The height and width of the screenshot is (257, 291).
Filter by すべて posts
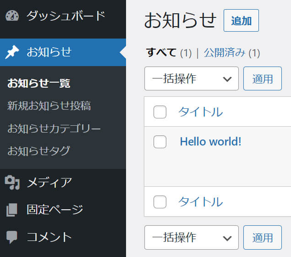[x=161, y=52]
